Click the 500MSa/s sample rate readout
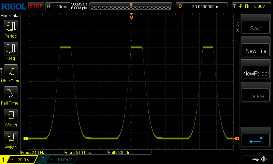 tap(79, 4)
